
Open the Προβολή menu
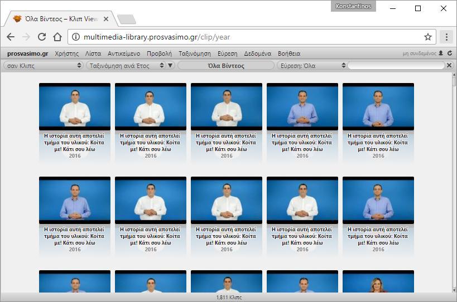(x=159, y=53)
